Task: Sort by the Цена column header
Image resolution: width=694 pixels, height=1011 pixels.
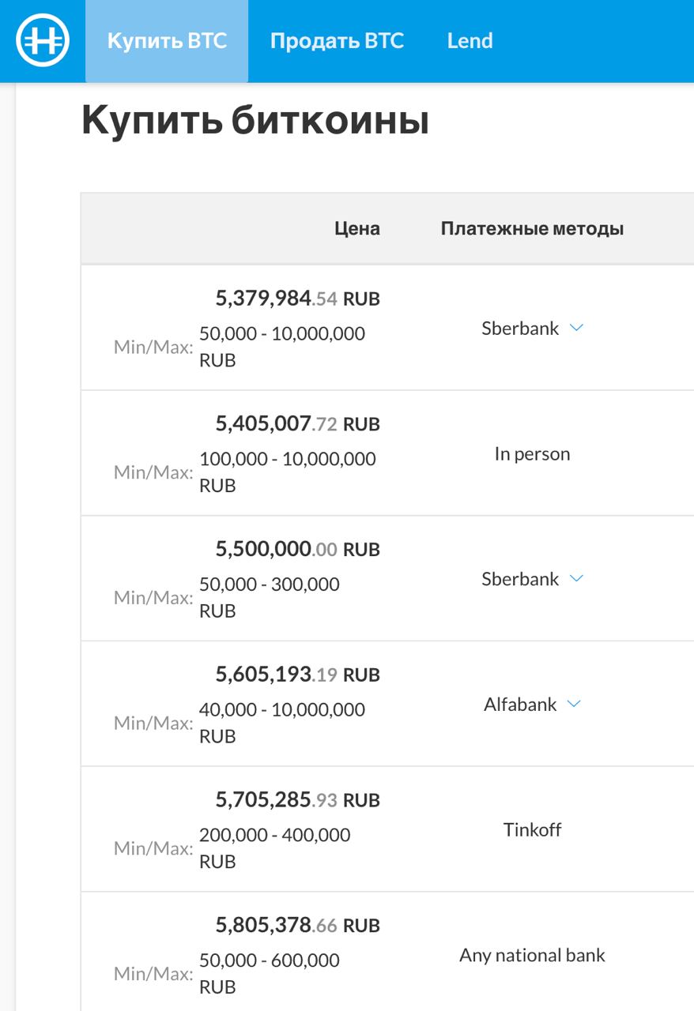Action: click(357, 228)
